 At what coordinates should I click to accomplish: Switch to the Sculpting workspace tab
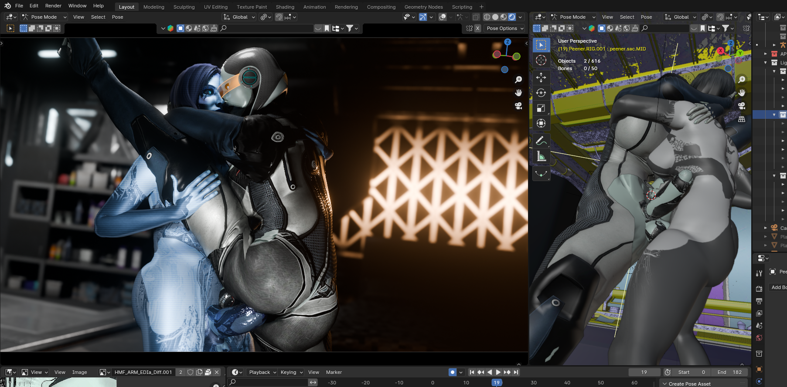pos(184,7)
